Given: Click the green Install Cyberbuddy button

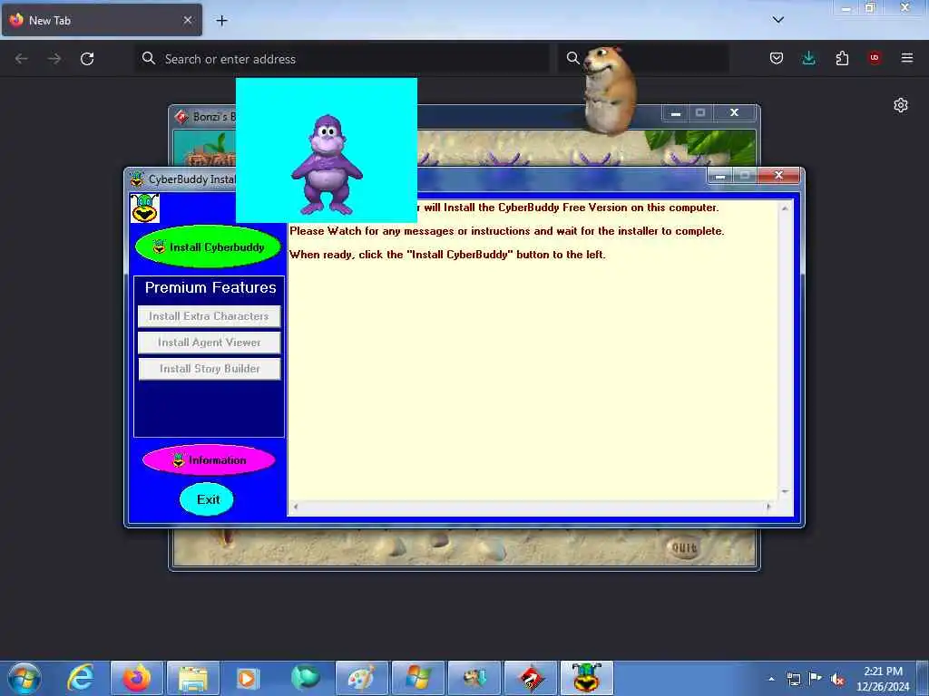Looking at the screenshot, I should (208, 246).
